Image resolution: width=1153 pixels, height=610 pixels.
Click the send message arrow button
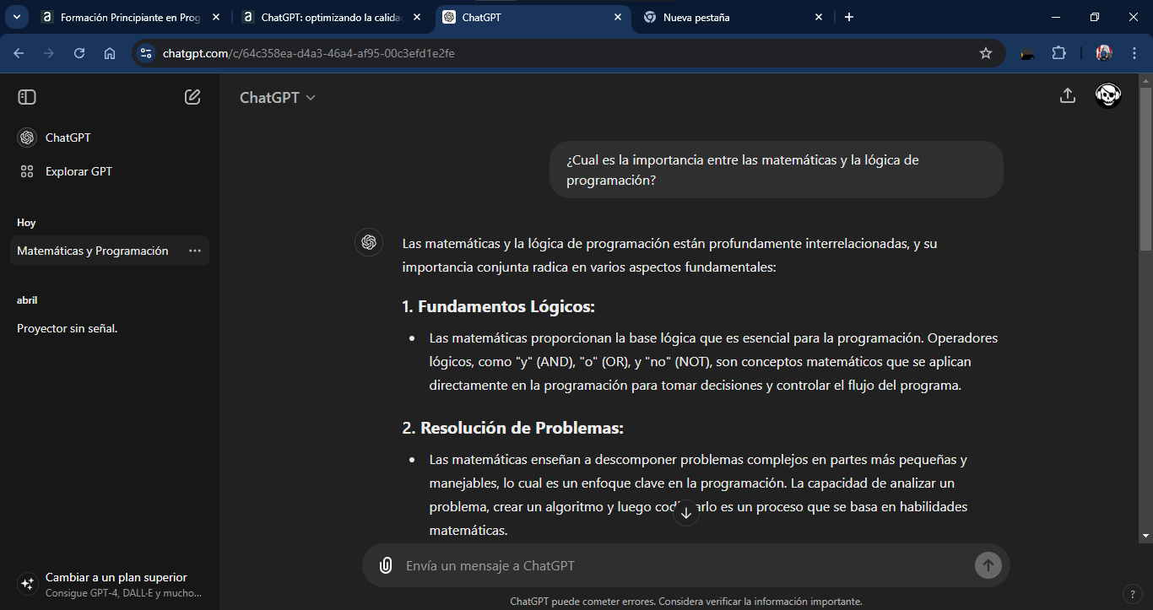[x=988, y=565]
